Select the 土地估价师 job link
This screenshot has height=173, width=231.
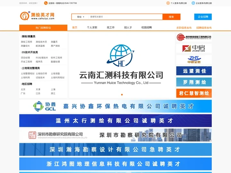41,74
